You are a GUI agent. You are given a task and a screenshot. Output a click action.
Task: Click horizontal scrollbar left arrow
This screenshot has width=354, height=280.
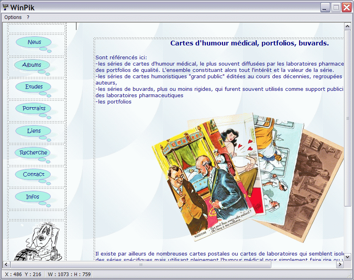coord(6,265)
